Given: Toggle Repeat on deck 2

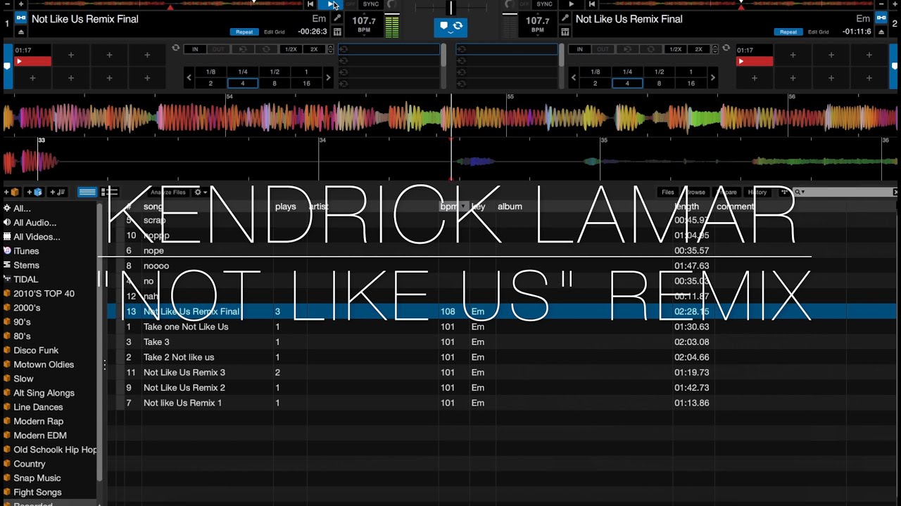Looking at the screenshot, I should coord(788,32).
